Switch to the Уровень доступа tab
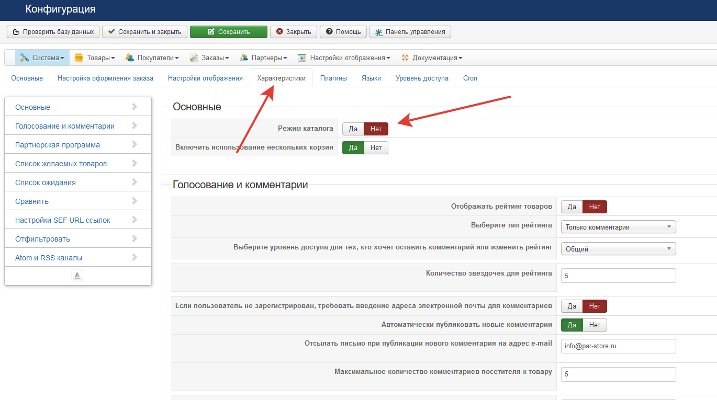The height and width of the screenshot is (400, 717). click(422, 78)
